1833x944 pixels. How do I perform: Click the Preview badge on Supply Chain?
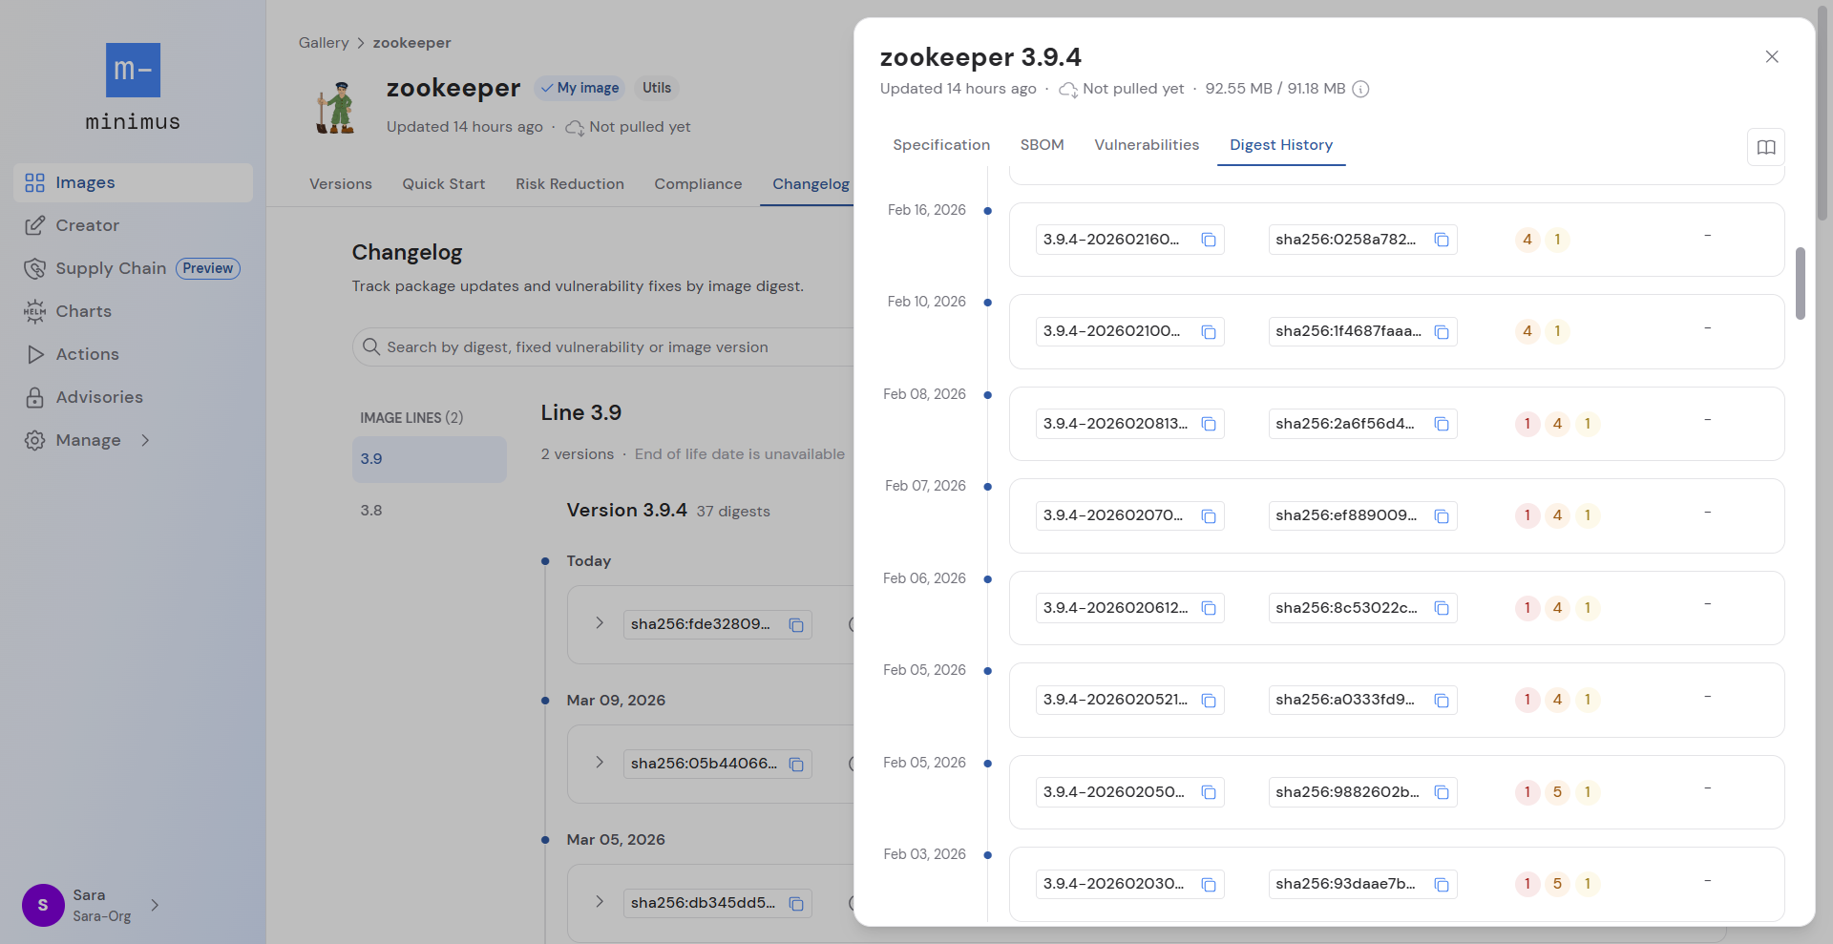pyautogui.click(x=208, y=268)
